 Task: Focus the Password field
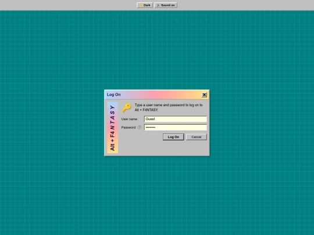176,128
